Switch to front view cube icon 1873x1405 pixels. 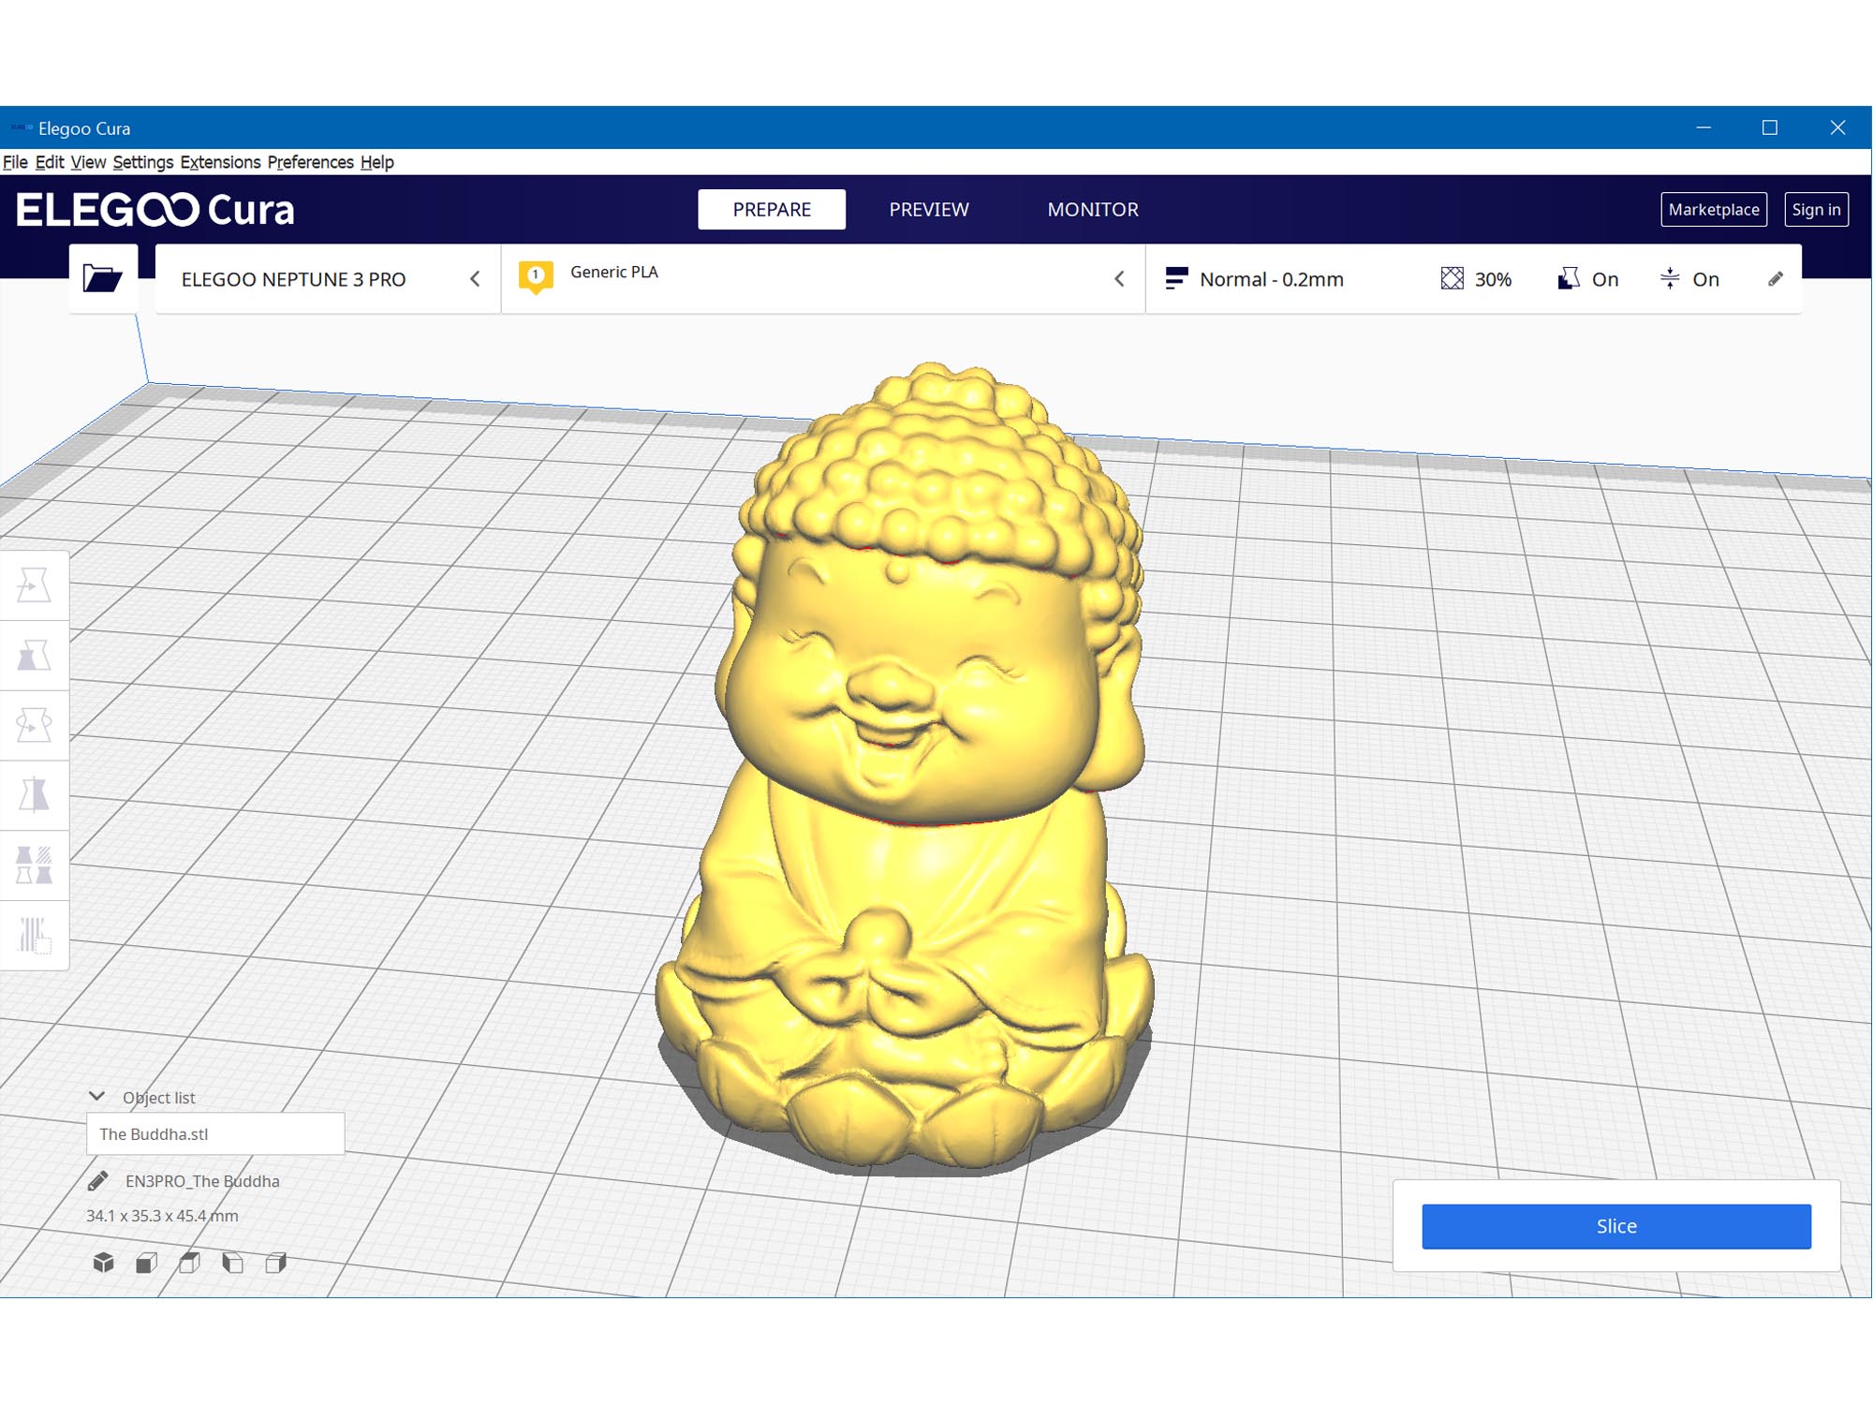pyautogui.click(x=146, y=1263)
